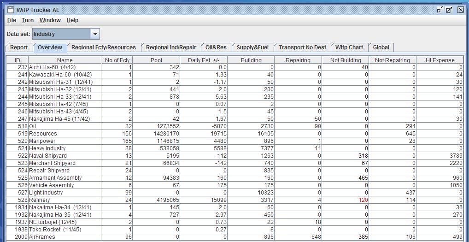Sort by the Name column header
Image resolution: width=469 pixels, height=242 pixels.
click(x=65, y=60)
